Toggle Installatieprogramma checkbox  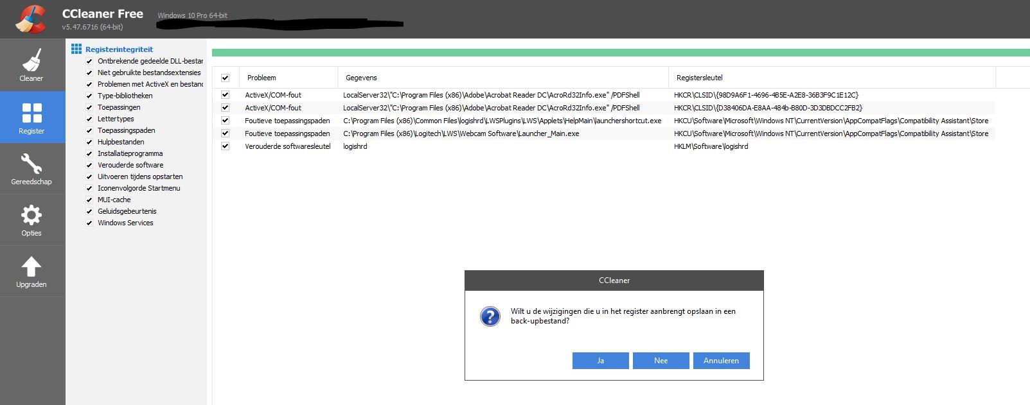tap(89, 154)
